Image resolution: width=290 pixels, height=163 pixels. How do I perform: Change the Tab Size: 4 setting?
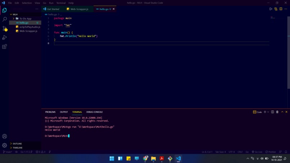click(x=221, y=152)
